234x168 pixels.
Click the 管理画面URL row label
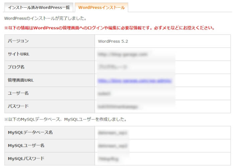[21, 80]
